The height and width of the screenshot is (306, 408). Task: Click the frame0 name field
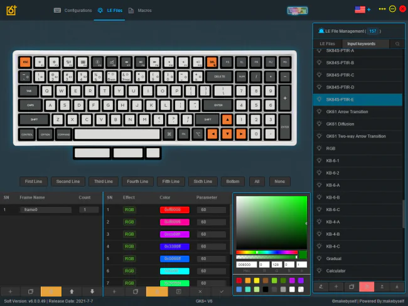46,210
